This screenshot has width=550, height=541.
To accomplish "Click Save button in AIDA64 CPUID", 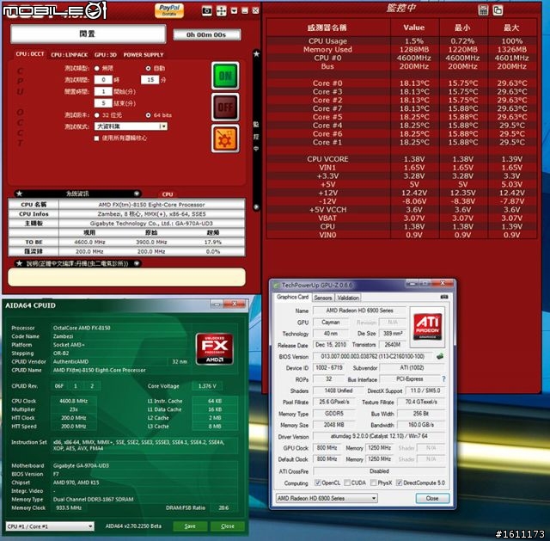I will coord(190,526).
